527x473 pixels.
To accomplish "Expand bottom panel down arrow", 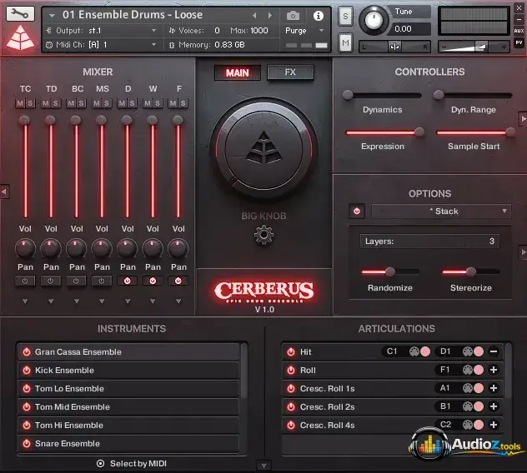I will [263, 466].
